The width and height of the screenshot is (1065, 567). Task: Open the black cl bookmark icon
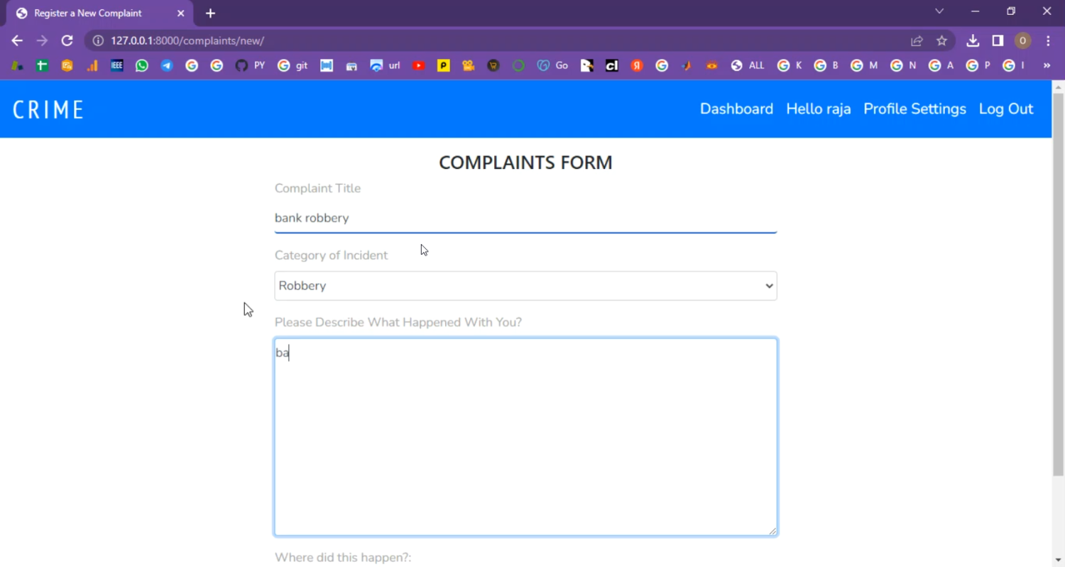click(611, 65)
